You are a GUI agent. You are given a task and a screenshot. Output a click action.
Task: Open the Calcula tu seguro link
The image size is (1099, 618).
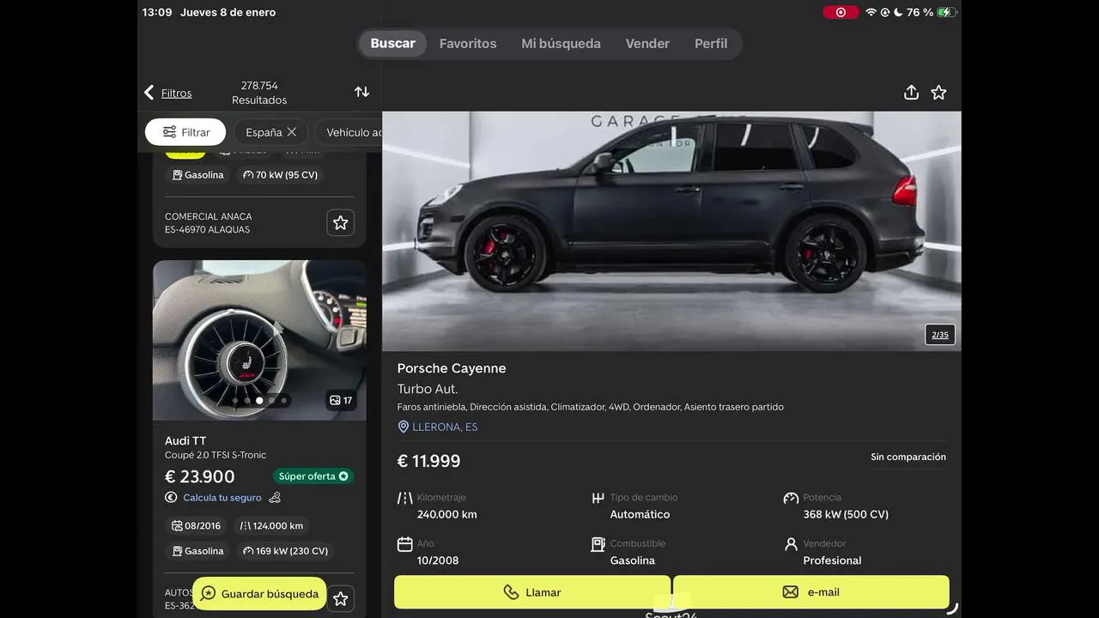pyautogui.click(x=222, y=498)
